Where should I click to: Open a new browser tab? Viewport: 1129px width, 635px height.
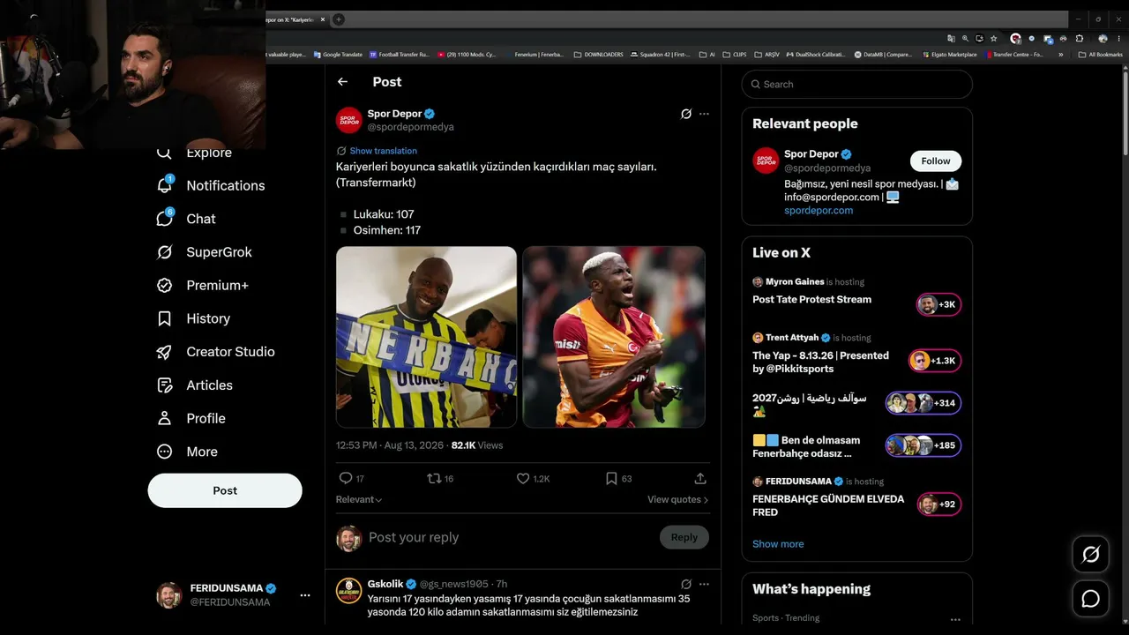(x=338, y=19)
